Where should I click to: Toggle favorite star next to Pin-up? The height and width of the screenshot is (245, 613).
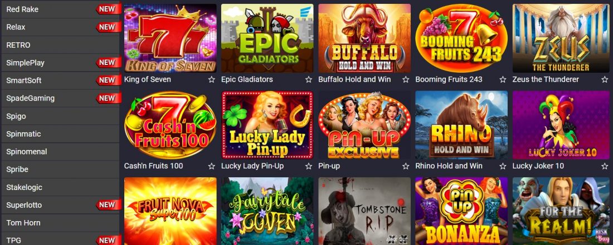click(x=406, y=166)
